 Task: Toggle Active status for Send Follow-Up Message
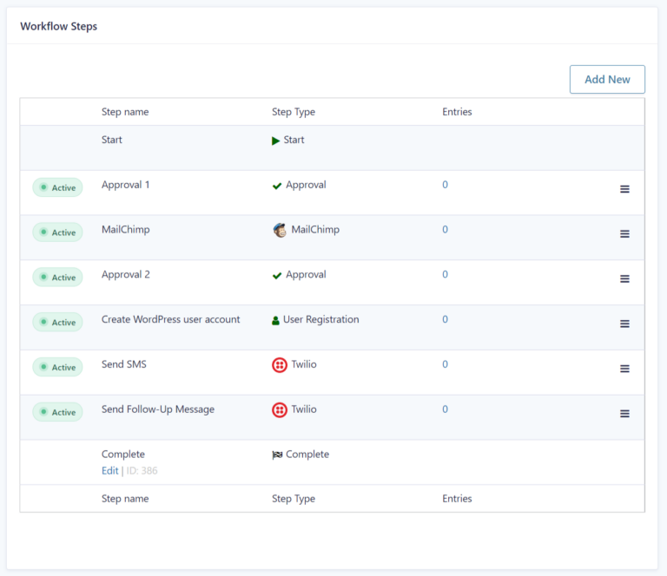pyautogui.click(x=57, y=412)
